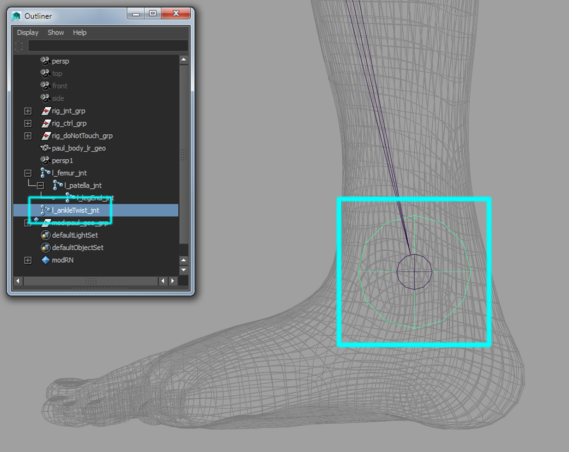This screenshot has width=569, height=452.
Task: Expand the rig_ctrl_grp node
Action: [x=28, y=123]
